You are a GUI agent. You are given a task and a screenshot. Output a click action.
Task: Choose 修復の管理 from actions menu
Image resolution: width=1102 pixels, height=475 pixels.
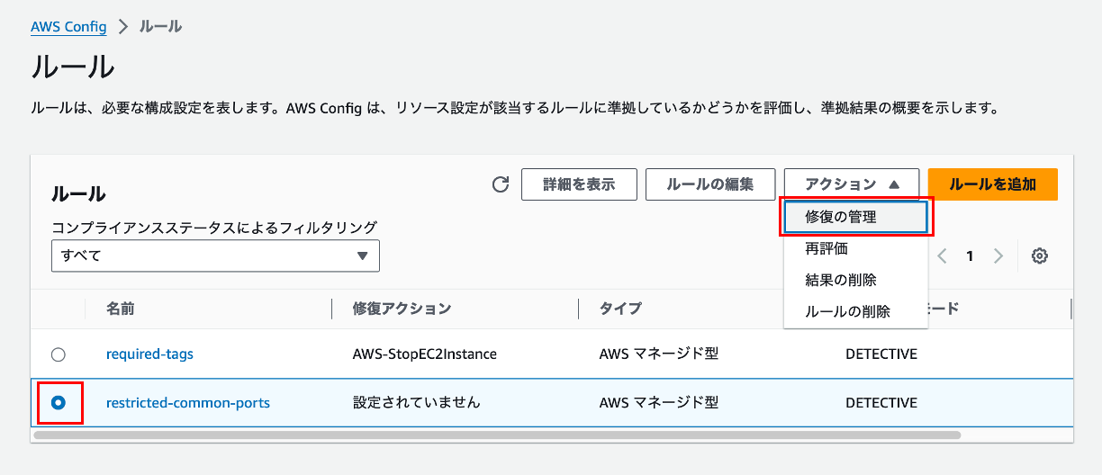coord(855,217)
